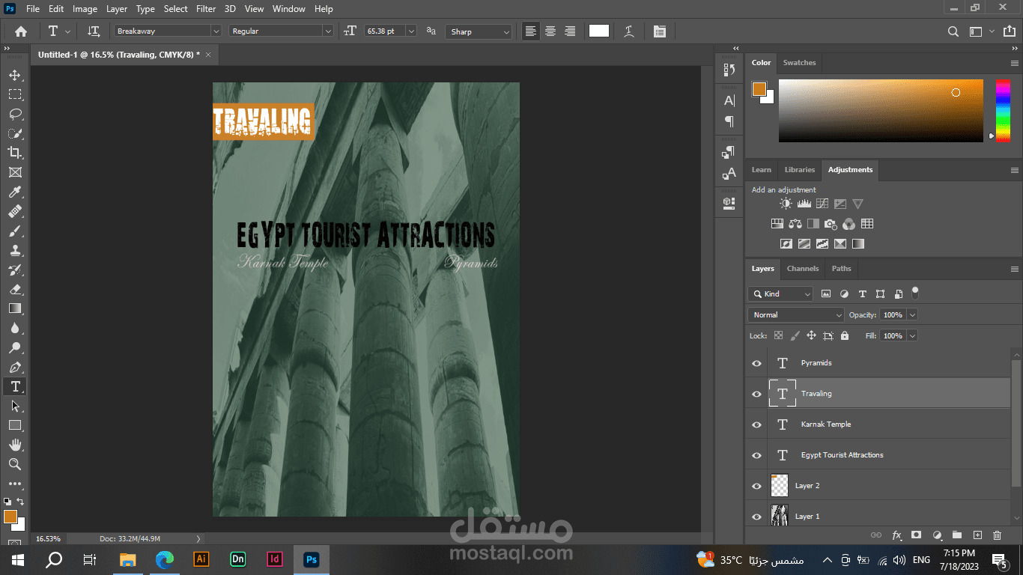Toggle visibility of Layer 1
This screenshot has width=1023, height=575.
[x=756, y=517]
